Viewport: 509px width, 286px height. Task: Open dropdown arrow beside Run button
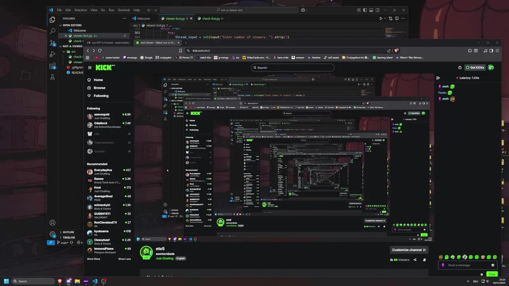[x=385, y=18]
